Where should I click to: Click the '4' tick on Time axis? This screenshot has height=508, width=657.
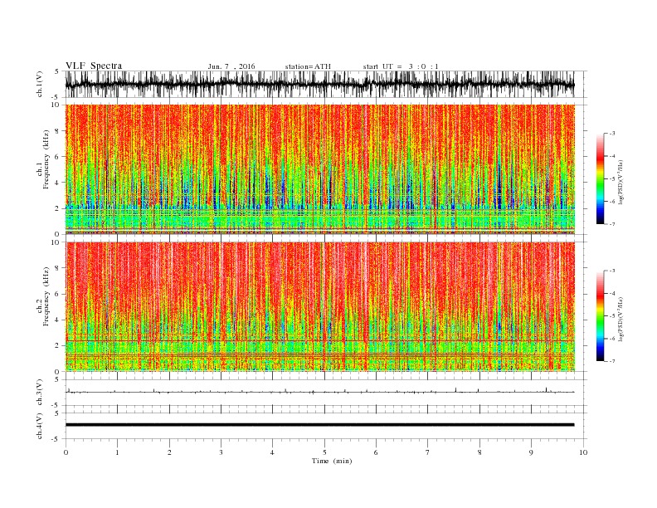click(x=272, y=452)
